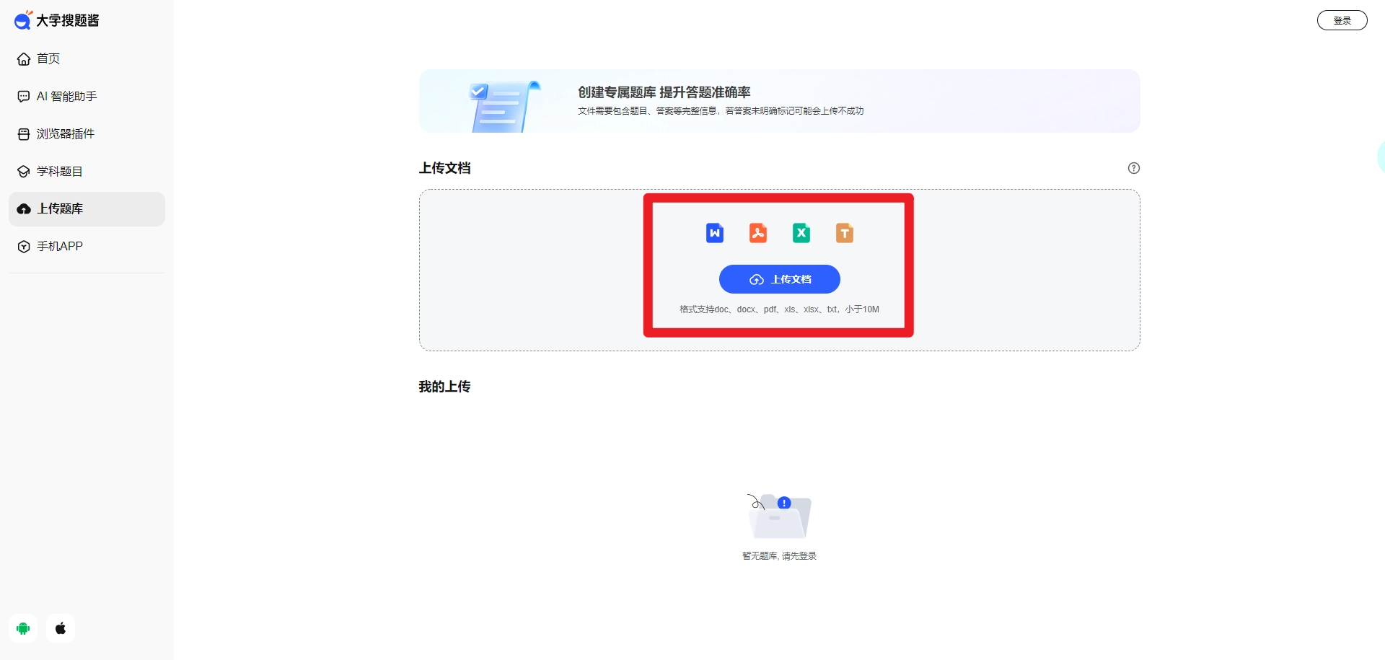Go to 浏览器插件 page
Image resolution: width=1385 pixels, height=660 pixels.
[65, 133]
